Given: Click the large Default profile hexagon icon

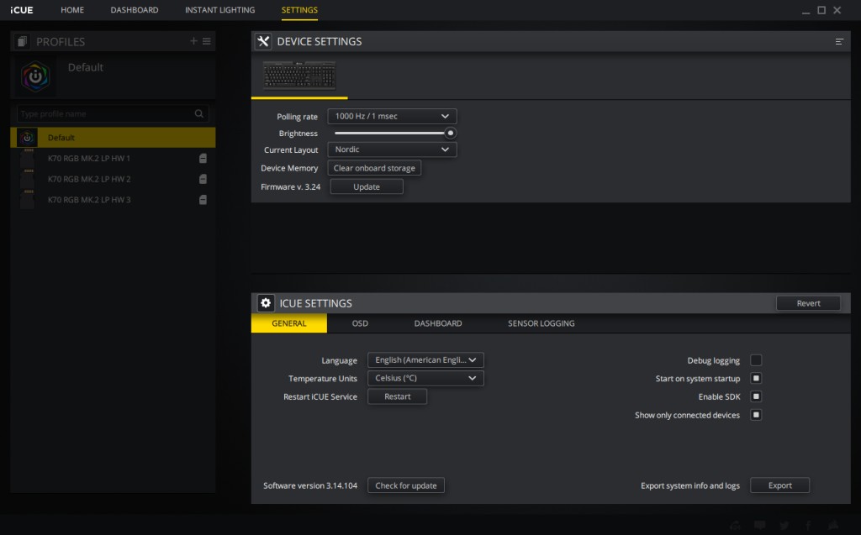Looking at the screenshot, I should (35, 76).
